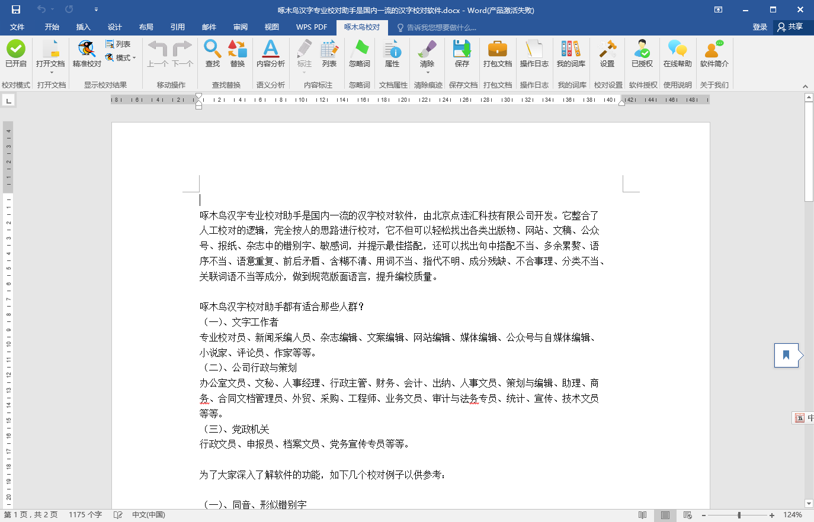Switch to the 布局 tab

[146, 27]
